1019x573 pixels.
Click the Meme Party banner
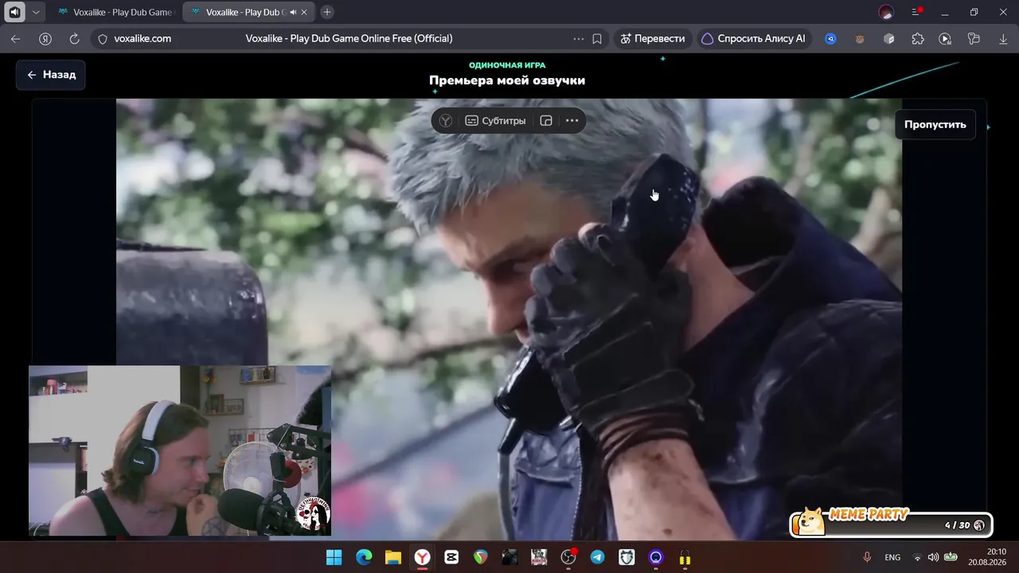pos(891,522)
